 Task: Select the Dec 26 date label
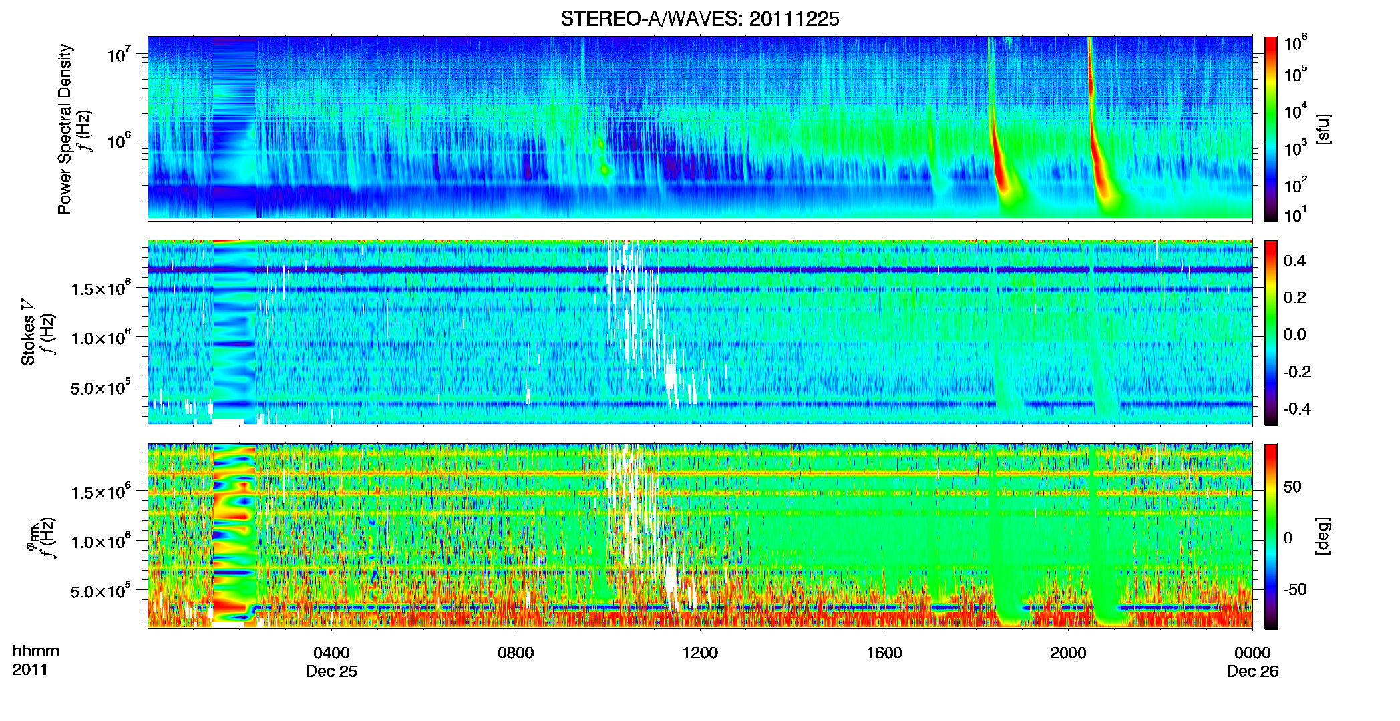click(x=1252, y=672)
